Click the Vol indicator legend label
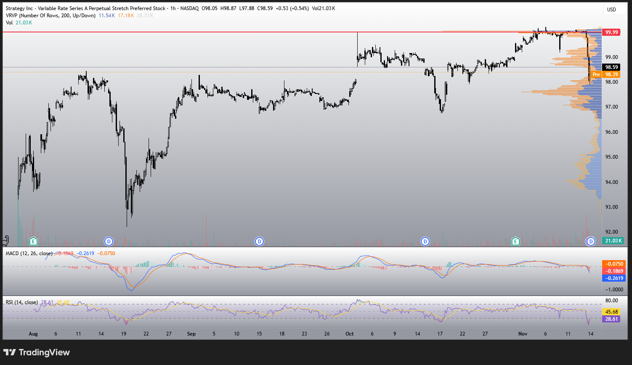The image size is (632, 365). pyautogui.click(x=9, y=23)
